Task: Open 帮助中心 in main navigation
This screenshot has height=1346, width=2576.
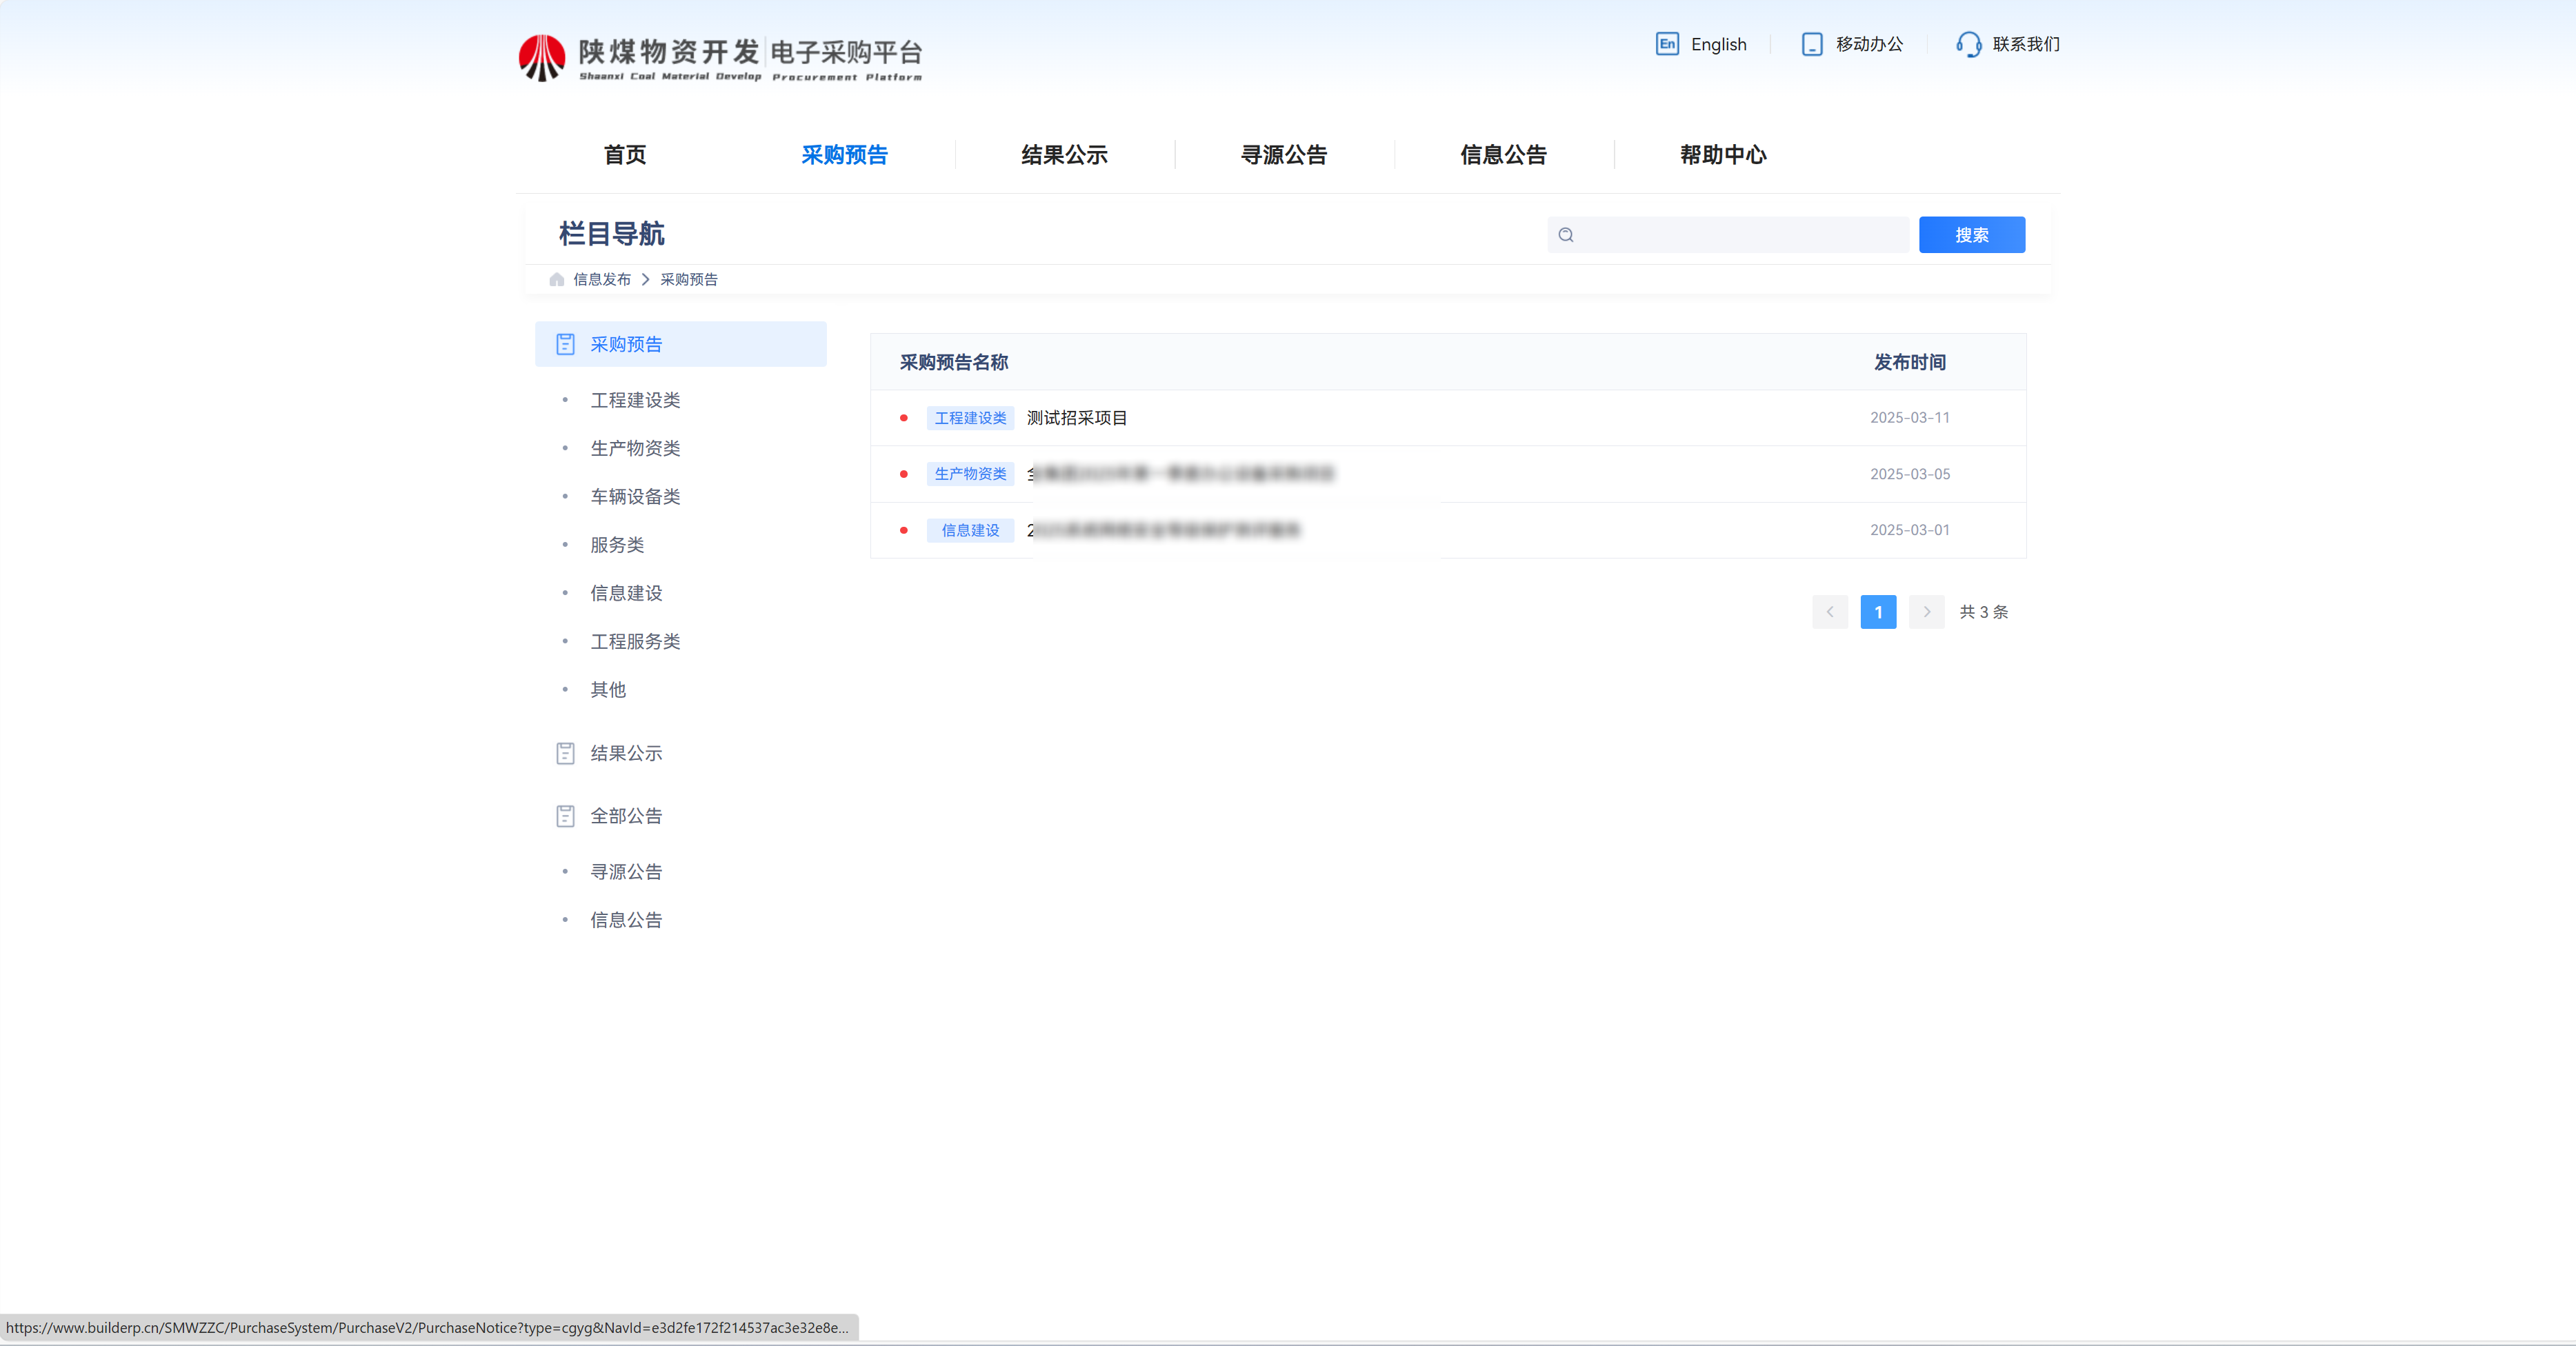Action: pos(1723,155)
